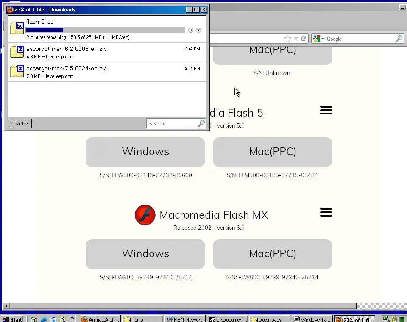Click the 7.9 MB — levelleap.com text

[50, 76]
